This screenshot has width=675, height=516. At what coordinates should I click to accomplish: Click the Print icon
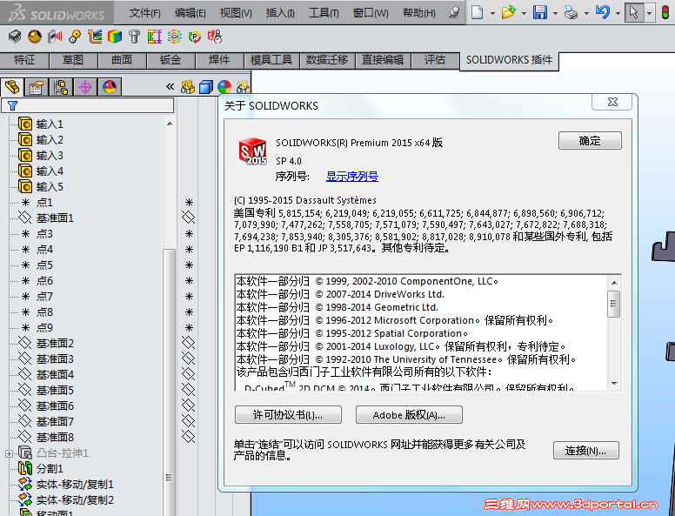tap(571, 12)
